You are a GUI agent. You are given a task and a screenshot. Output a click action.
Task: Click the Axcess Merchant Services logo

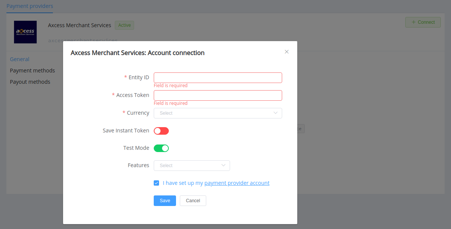click(x=25, y=32)
